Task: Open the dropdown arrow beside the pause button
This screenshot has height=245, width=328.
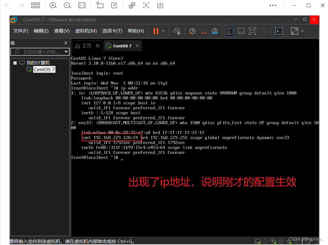Action: tap(163, 31)
